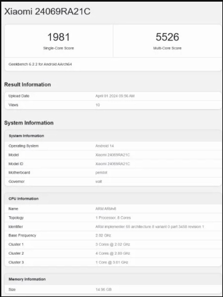
Task: Click the Model row label
Action: [14, 155]
